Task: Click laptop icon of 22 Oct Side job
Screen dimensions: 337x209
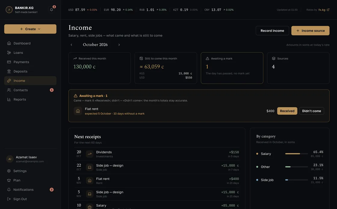Action: (90, 167)
